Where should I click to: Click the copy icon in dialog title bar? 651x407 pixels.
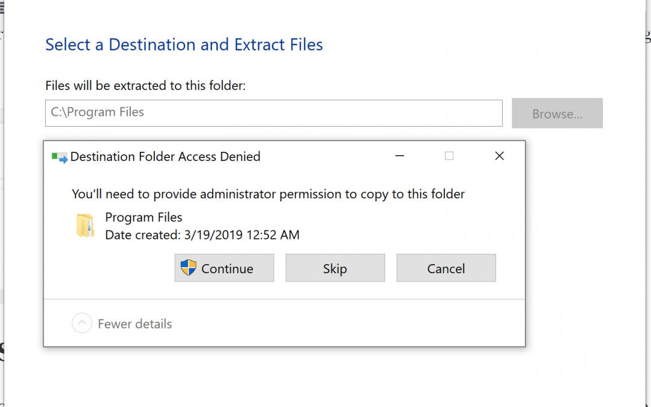(x=59, y=157)
